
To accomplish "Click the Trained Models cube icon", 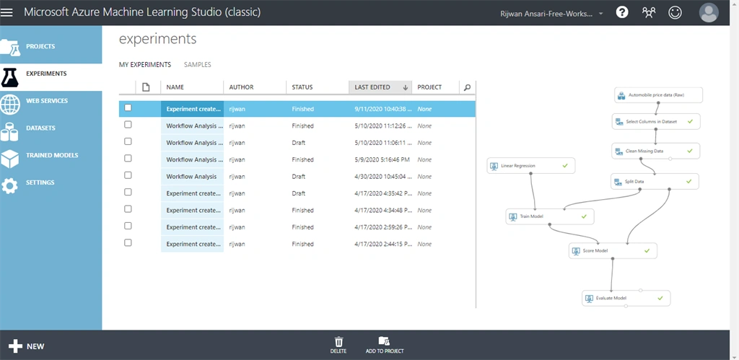I will (9, 159).
